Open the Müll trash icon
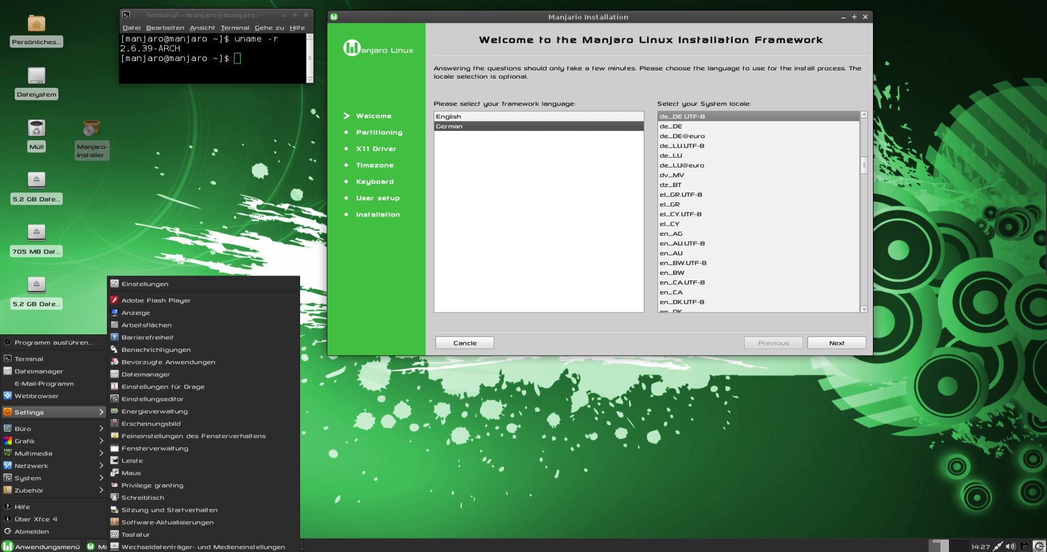This screenshot has width=1047, height=552. click(x=37, y=128)
